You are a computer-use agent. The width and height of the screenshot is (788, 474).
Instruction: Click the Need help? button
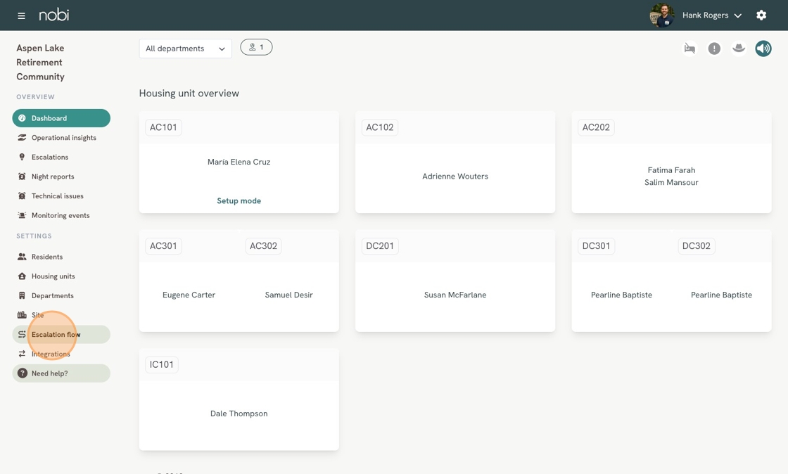click(x=61, y=373)
